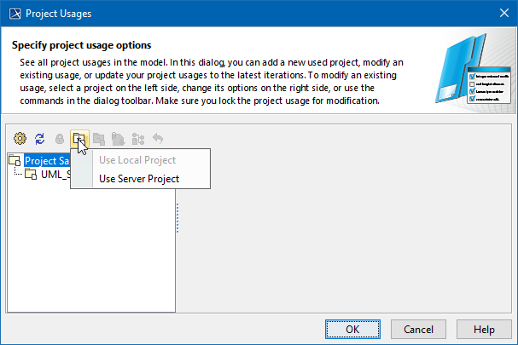
Task: Open Help for project usages
Action: [x=484, y=329]
